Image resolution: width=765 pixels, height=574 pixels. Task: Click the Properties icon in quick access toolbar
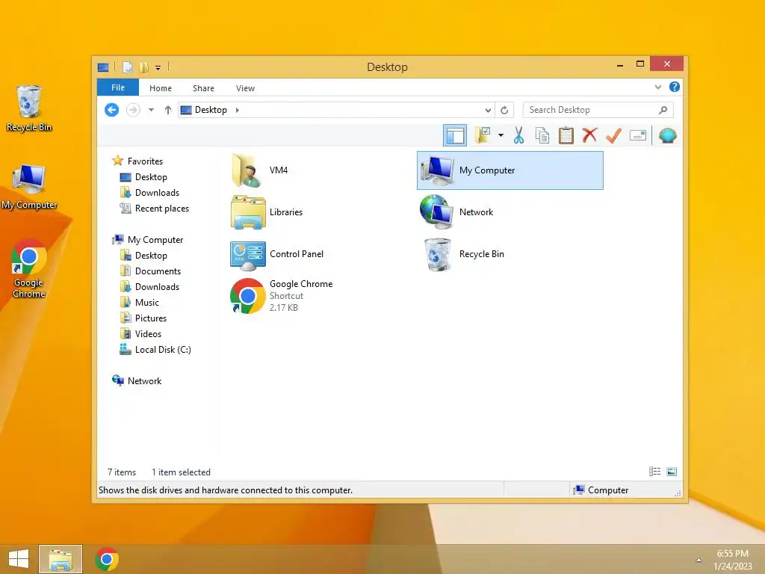(127, 67)
